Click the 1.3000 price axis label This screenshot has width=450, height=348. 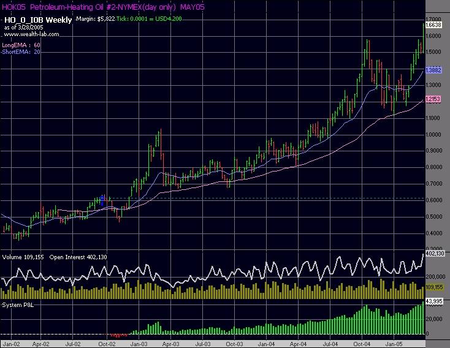(433, 85)
